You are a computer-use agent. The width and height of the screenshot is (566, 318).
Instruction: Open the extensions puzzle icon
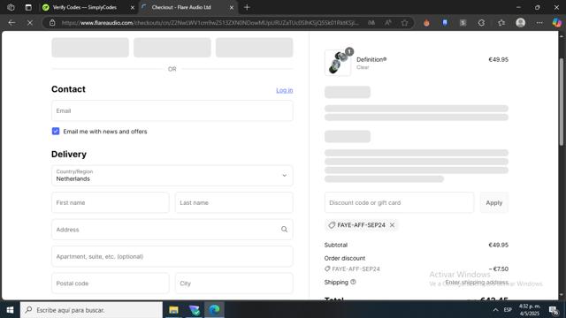coord(481,23)
